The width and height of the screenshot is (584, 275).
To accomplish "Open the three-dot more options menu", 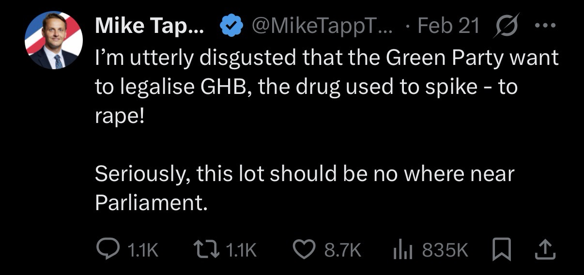I will tap(546, 26).
